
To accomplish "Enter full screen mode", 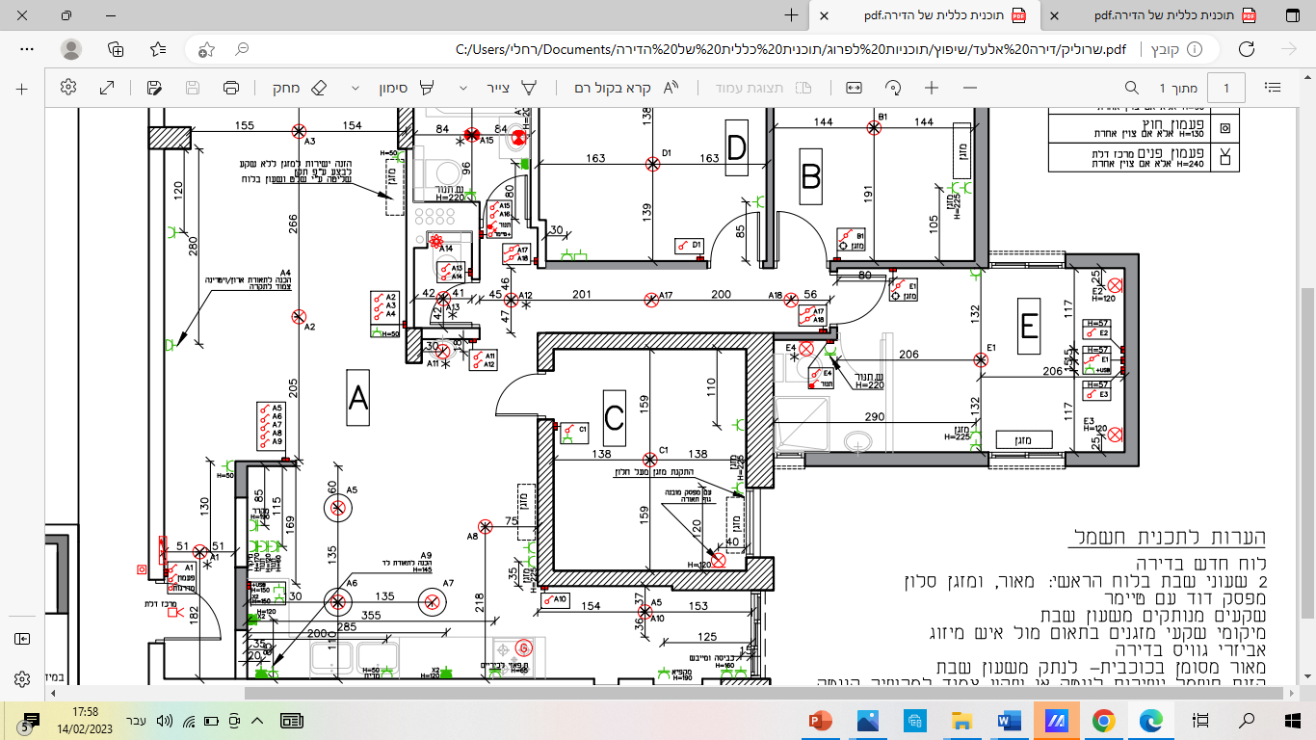I will [108, 88].
